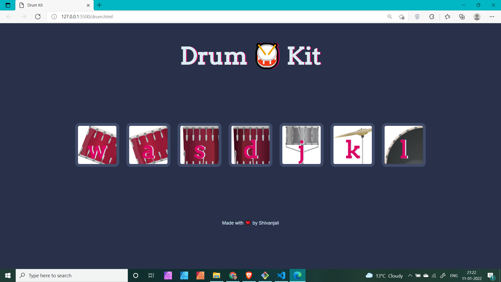Hit the 'w' tom drum button
This screenshot has width=501, height=282.
(97, 145)
